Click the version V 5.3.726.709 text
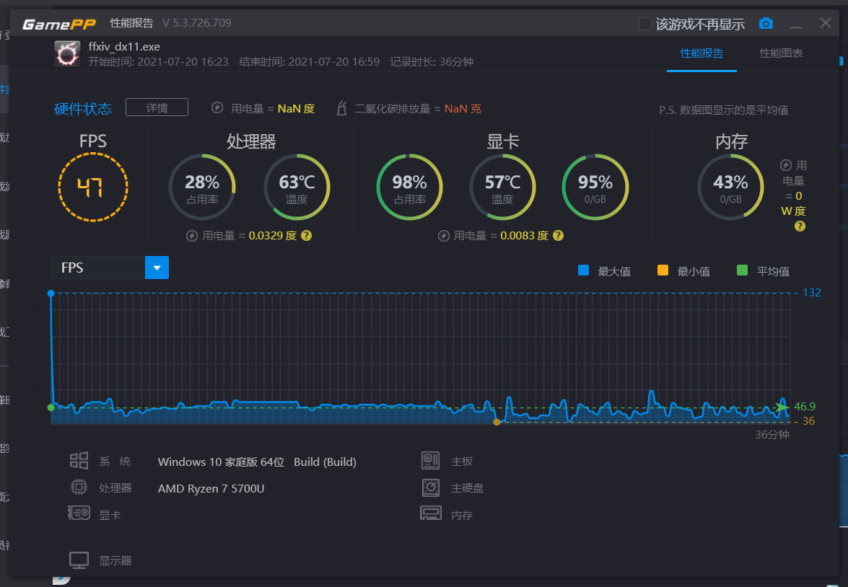The width and height of the screenshot is (848, 587). click(x=197, y=22)
